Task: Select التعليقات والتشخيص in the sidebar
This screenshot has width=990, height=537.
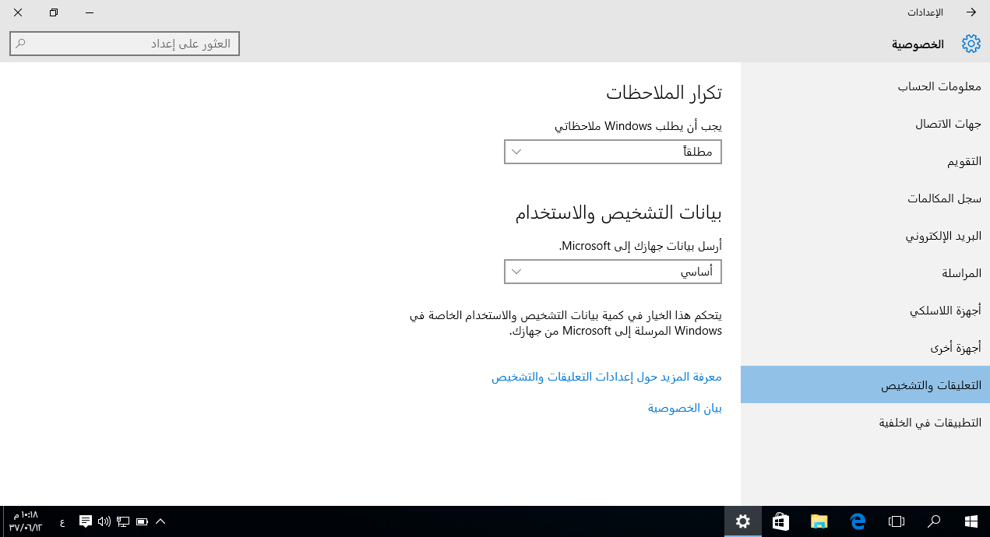Action: (x=865, y=384)
